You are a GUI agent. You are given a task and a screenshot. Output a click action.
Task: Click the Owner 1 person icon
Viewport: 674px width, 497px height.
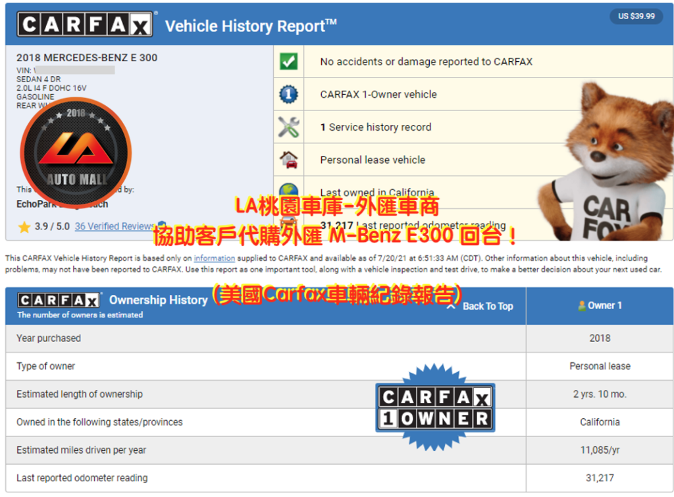point(582,306)
